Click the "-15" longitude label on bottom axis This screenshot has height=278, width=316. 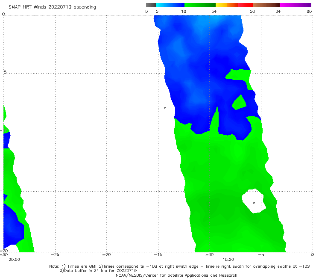(x=158, y=254)
